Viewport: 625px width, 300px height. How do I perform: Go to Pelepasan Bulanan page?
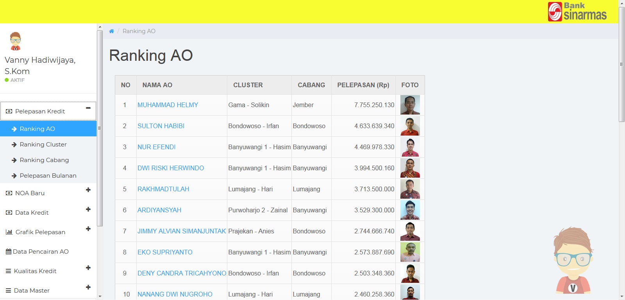48,176
